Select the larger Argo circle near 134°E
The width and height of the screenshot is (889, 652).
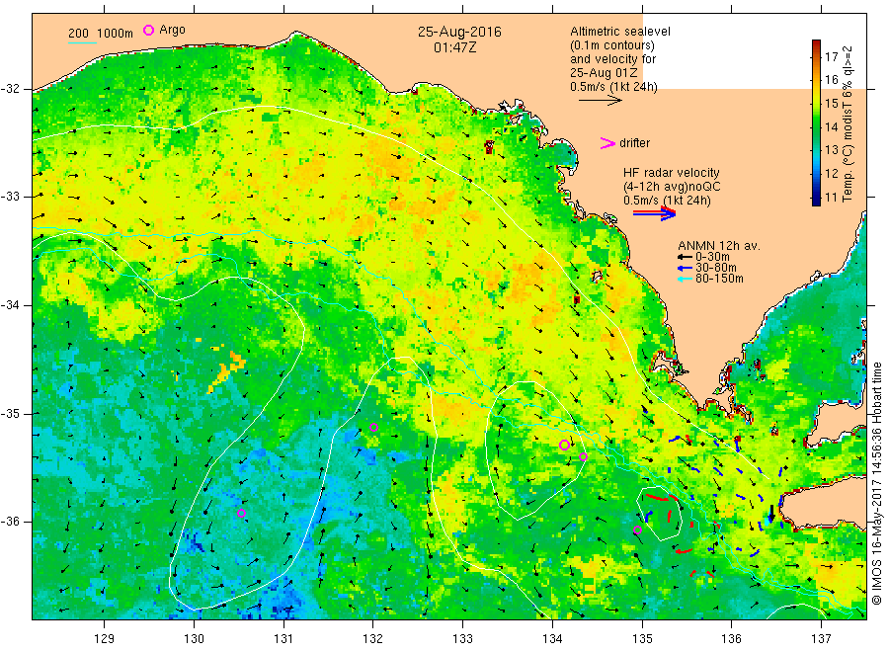tap(564, 446)
